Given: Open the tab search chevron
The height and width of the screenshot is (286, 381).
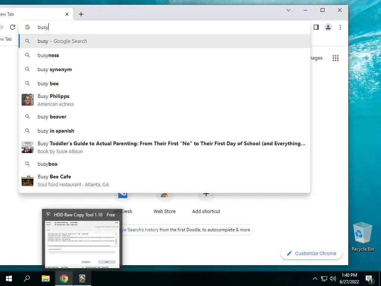Looking at the screenshot, I should (288, 10).
